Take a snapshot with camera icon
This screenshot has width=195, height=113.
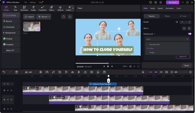click(x=130, y=66)
